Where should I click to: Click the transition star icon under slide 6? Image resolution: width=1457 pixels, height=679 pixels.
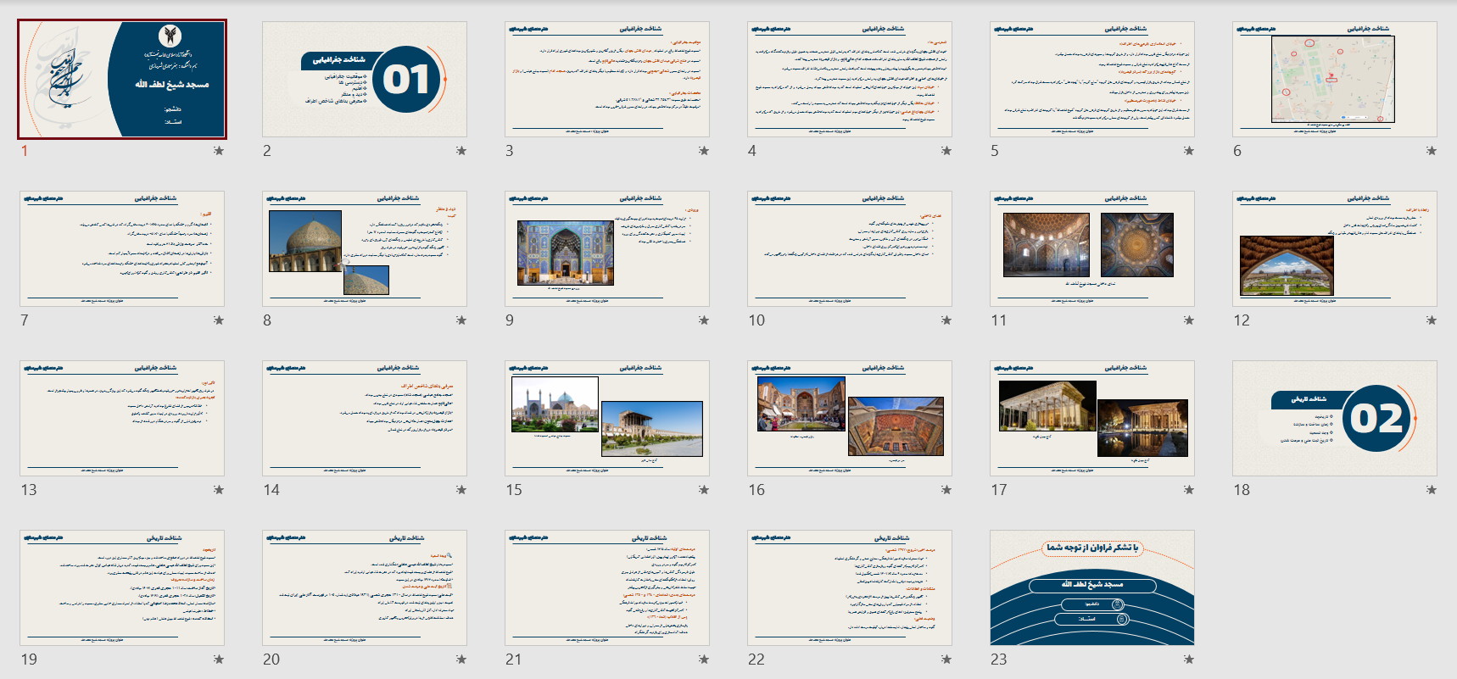1432,151
